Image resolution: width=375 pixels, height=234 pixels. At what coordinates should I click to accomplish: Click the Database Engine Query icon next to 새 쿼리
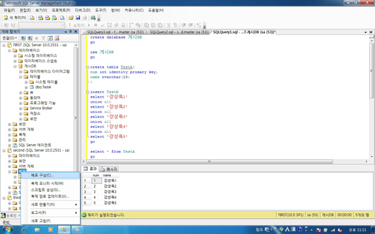click(x=32, y=17)
